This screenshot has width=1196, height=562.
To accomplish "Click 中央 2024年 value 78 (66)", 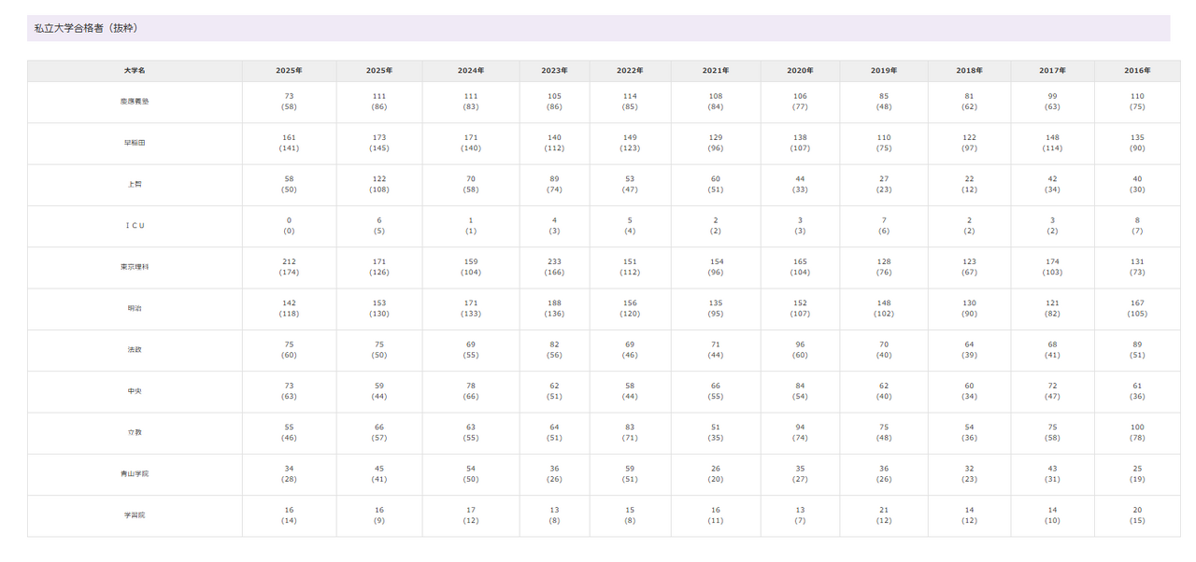I will [471, 391].
